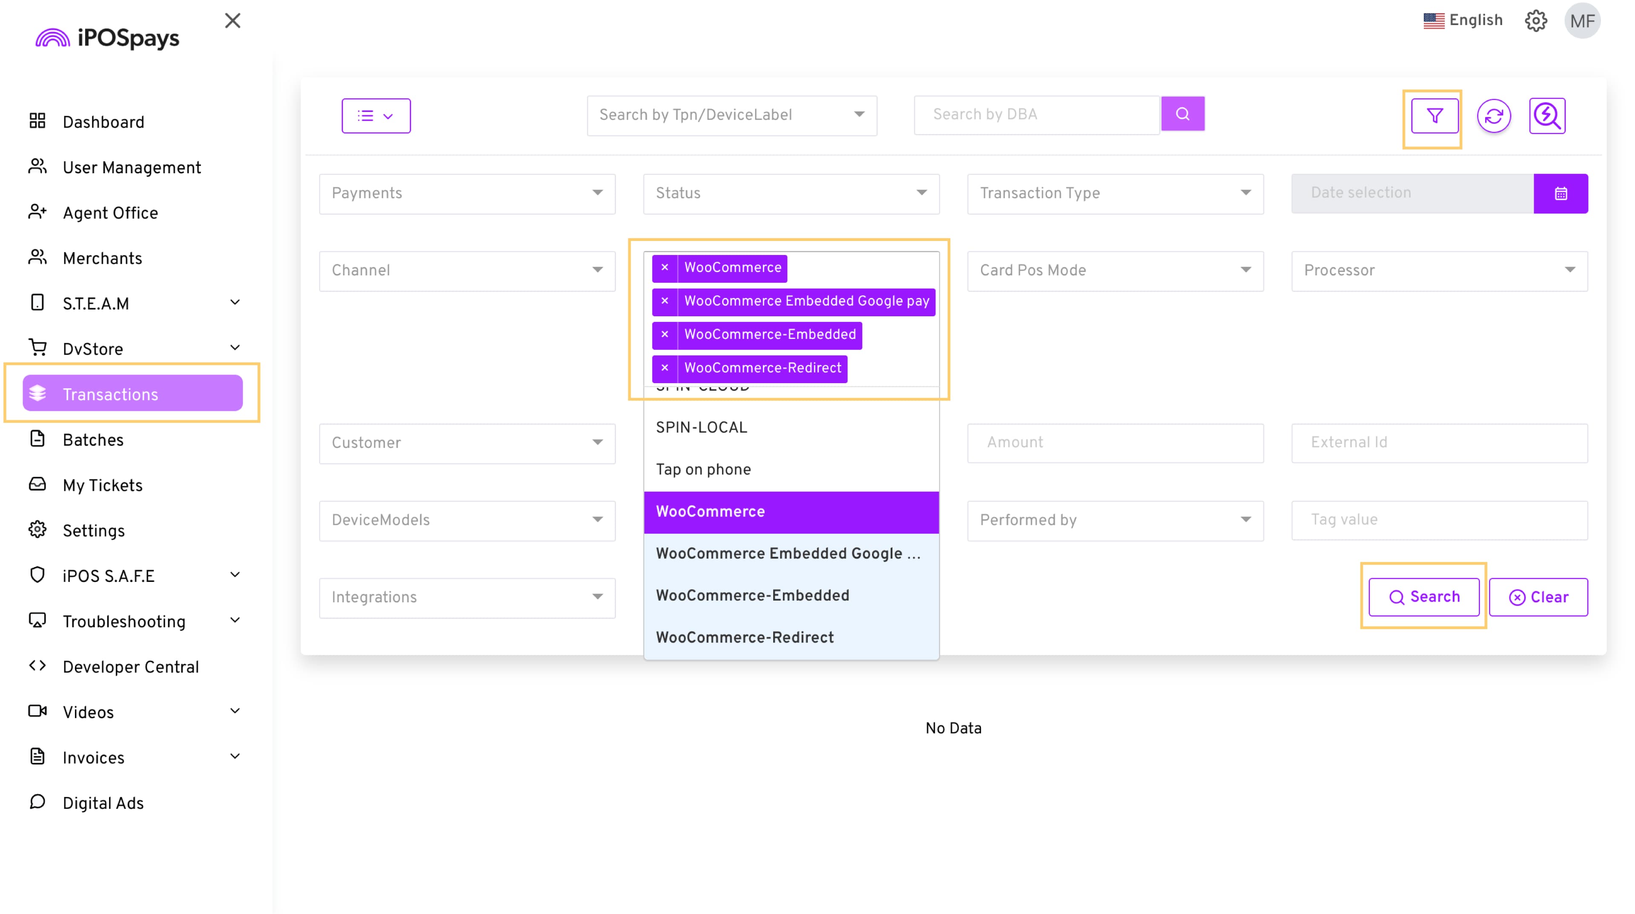The image size is (1635, 914).
Task: Click the refresh icon button
Action: tap(1494, 116)
